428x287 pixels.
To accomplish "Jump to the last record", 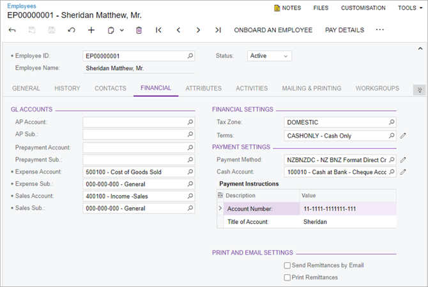I will (218, 30).
